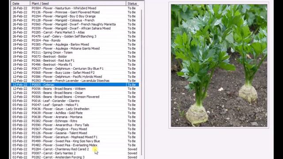This screenshot has width=283, height=159.
Task: Select row P0586 Delphinium Pacific Hybrids Mixed
Action: [x=75, y=76]
